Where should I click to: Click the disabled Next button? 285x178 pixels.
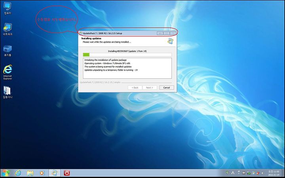[149, 88]
